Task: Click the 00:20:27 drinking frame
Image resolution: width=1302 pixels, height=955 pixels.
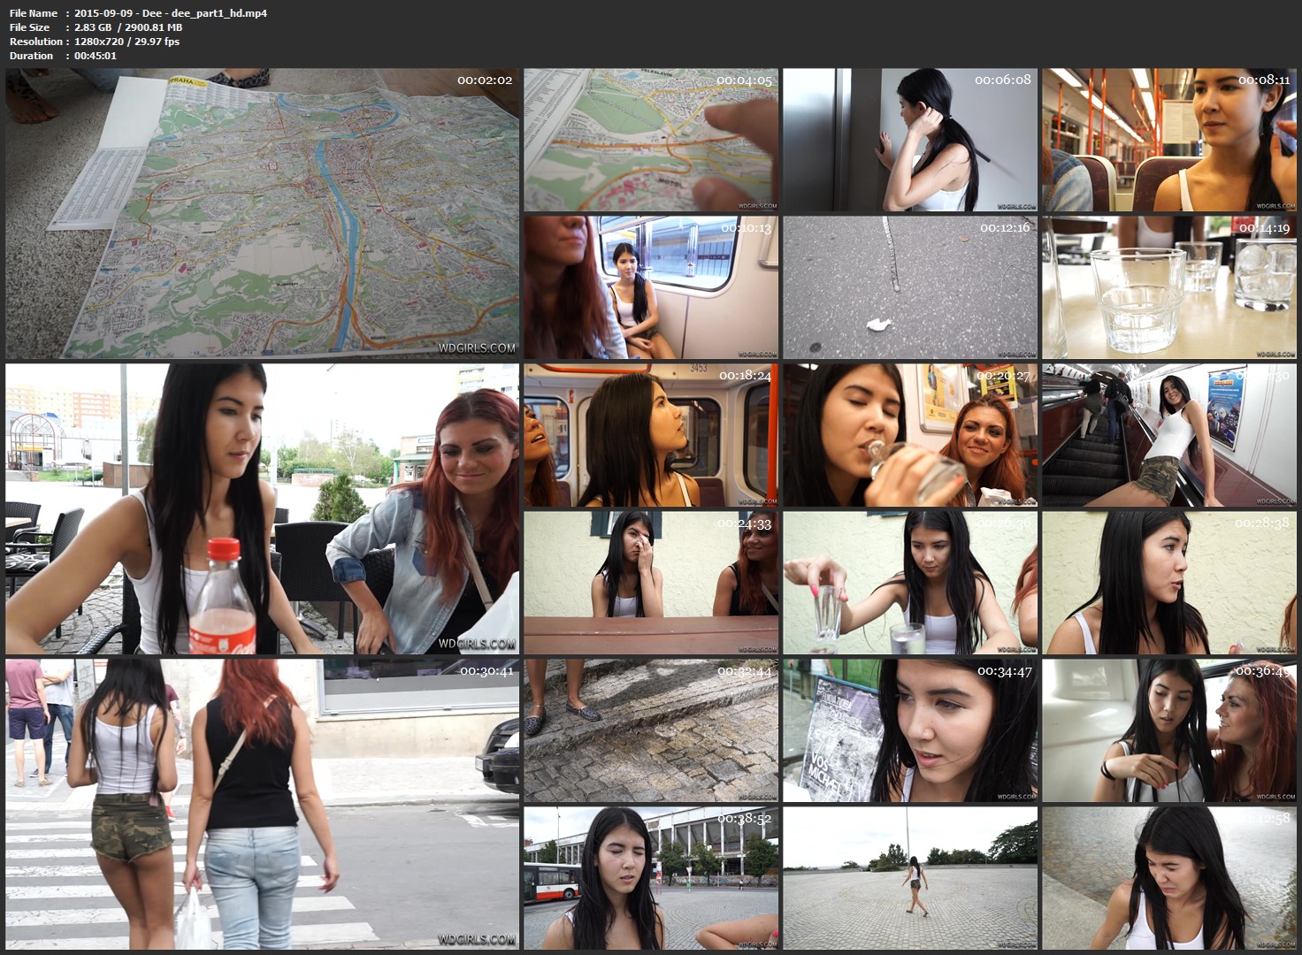Action: [x=910, y=434]
